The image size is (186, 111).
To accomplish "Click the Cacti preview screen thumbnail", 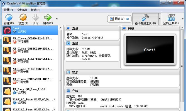I will [150, 50].
